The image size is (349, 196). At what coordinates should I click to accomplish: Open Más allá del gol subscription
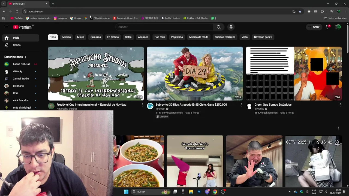click(x=21, y=108)
